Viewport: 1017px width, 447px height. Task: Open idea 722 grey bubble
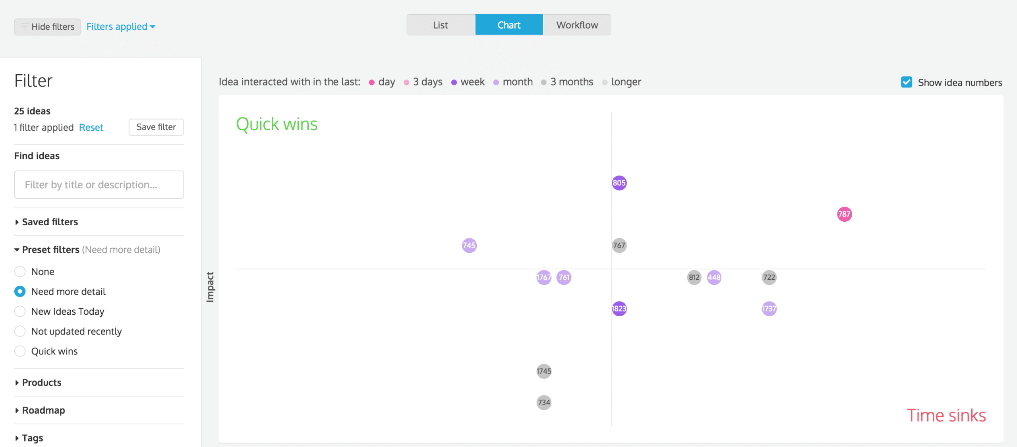(x=770, y=277)
